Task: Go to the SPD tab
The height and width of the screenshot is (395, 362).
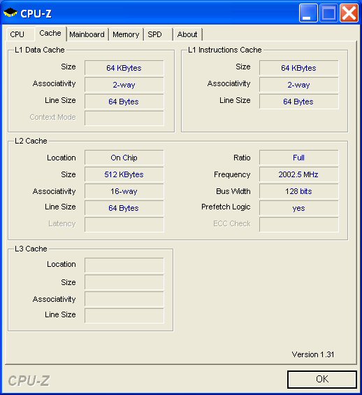Action: click(159, 34)
